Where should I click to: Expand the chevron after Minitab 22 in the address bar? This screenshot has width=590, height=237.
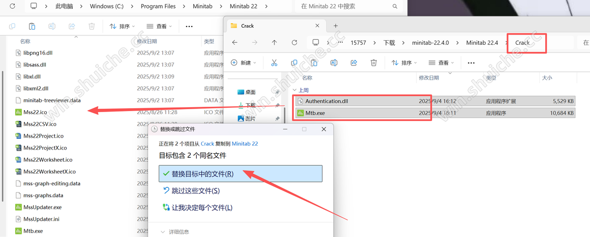point(267,6)
